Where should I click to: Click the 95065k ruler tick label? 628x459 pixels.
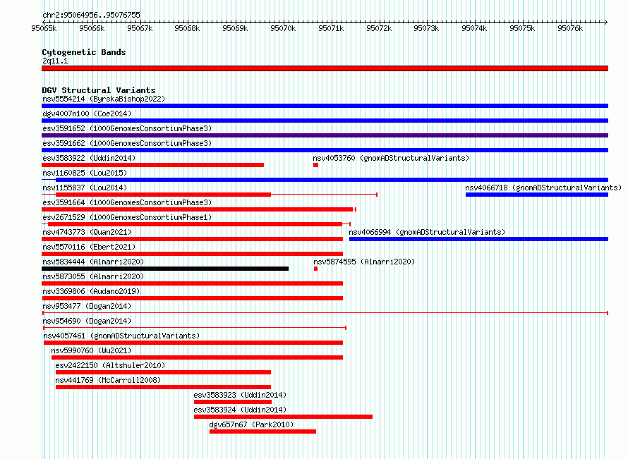44,28
